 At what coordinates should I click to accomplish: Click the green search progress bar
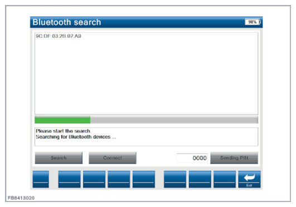pyautogui.click(x=146, y=120)
